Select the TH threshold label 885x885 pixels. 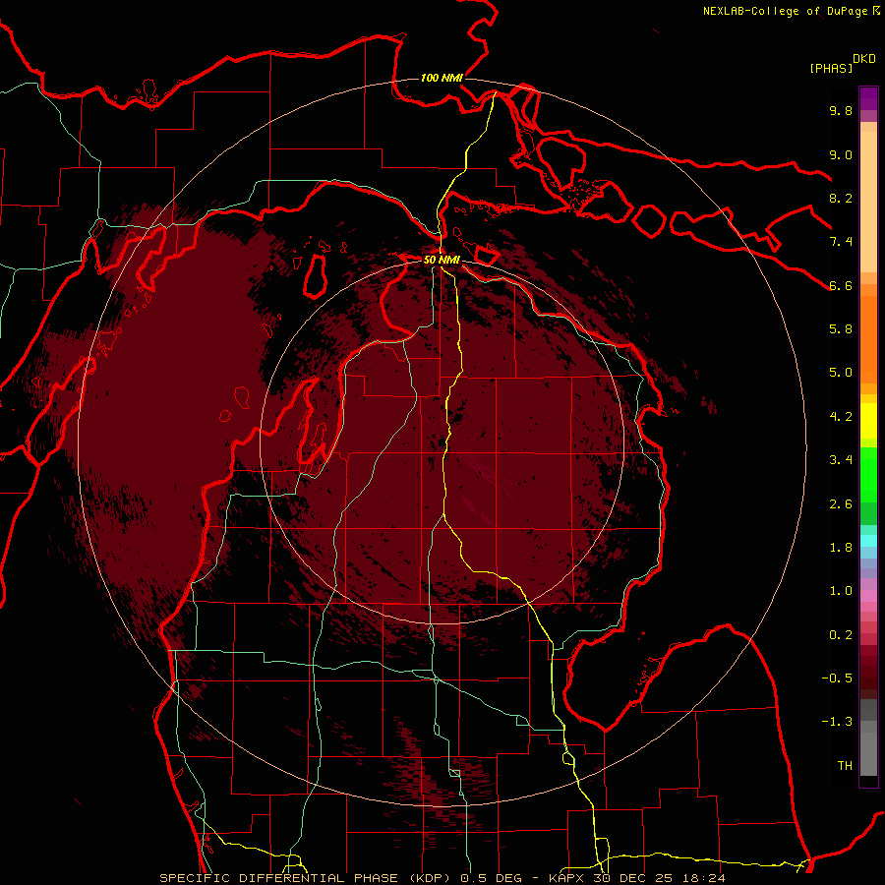[845, 766]
